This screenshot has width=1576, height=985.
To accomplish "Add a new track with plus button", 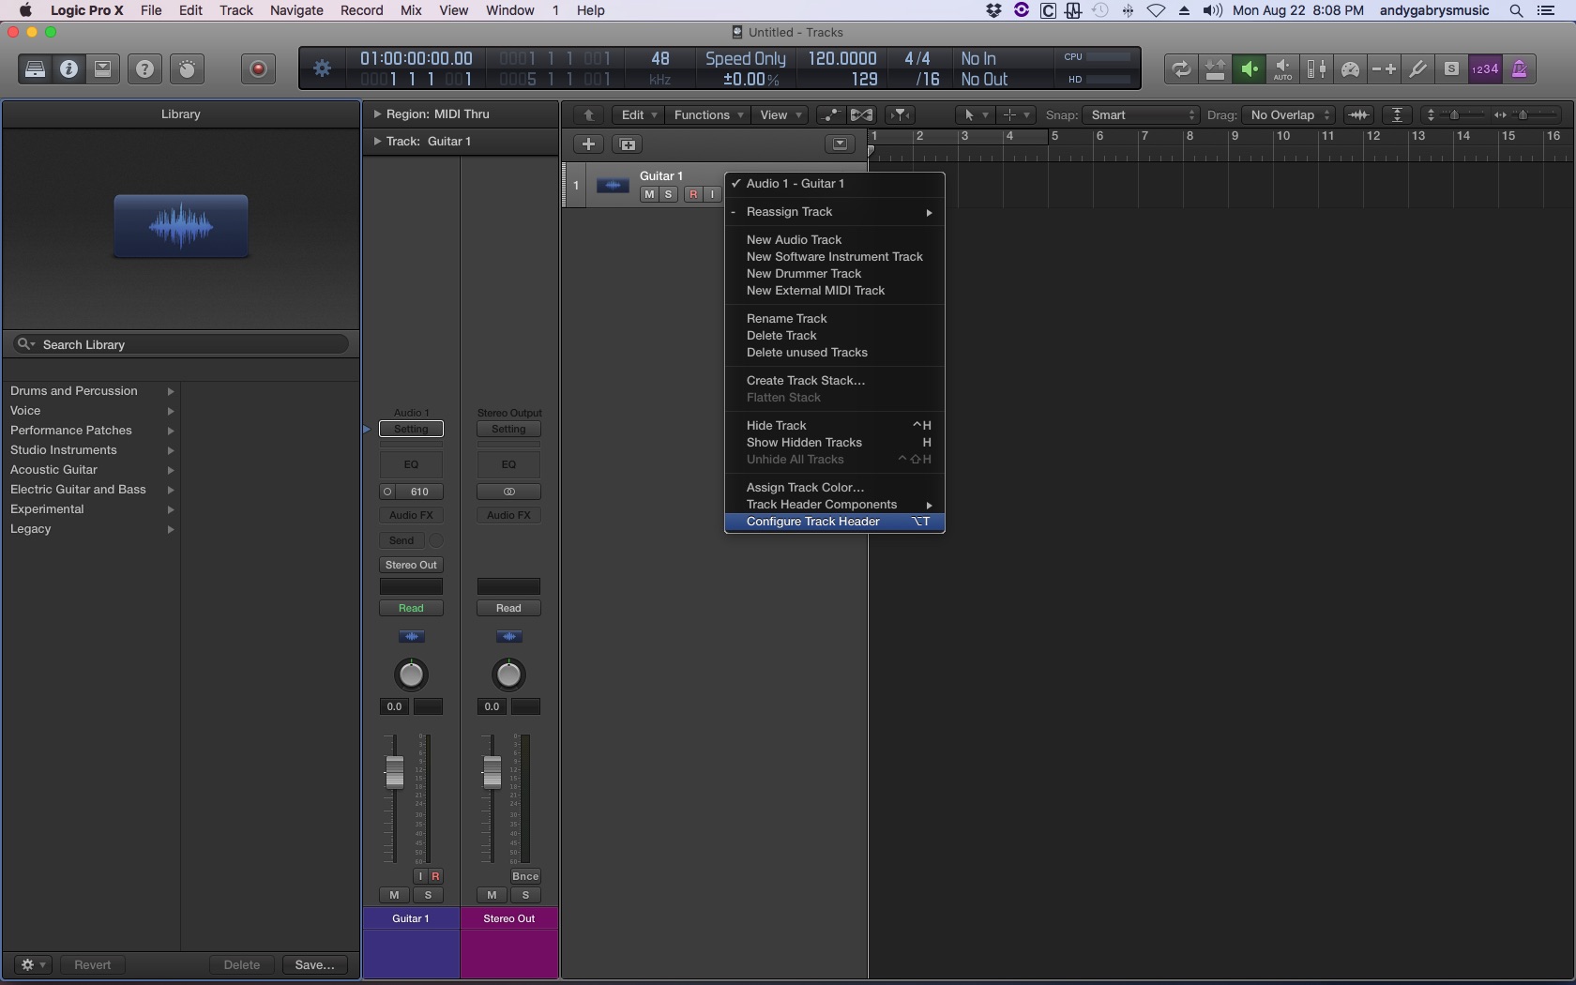I will pyautogui.click(x=588, y=144).
